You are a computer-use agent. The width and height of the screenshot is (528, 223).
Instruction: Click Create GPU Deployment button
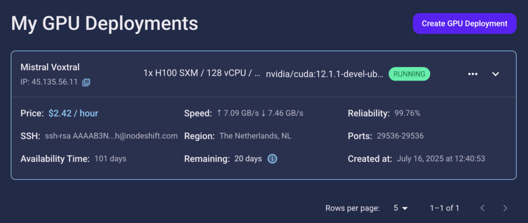point(465,24)
